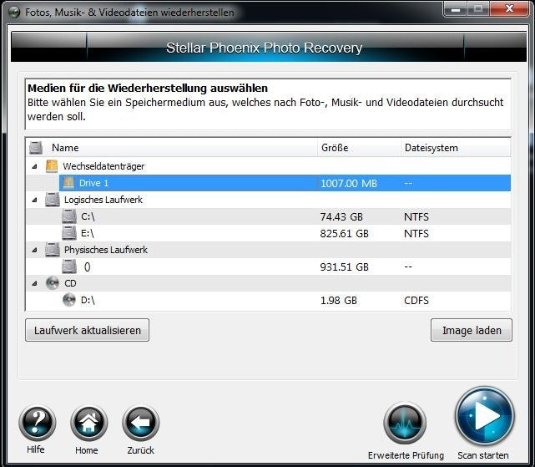The width and height of the screenshot is (535, 467).
Task: Click NTFS in the E:\ row
Action: click(x=416, y=234)
